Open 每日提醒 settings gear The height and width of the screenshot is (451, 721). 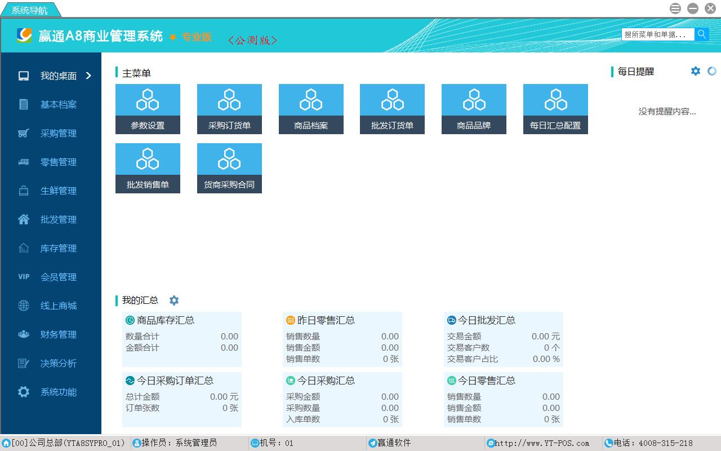[696, 71]
